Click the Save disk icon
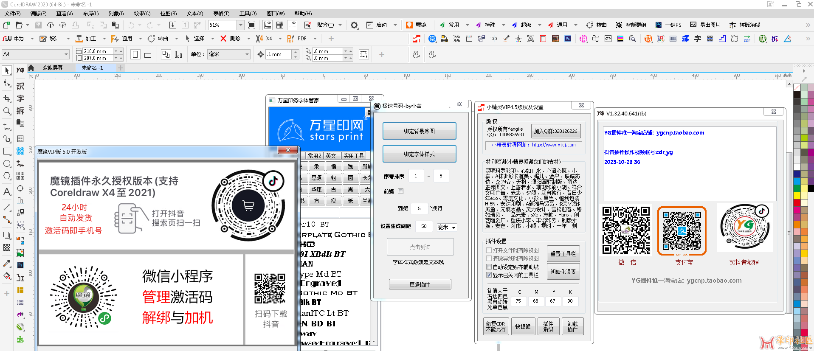The image size is (814, 351). [x=38, y=25]
